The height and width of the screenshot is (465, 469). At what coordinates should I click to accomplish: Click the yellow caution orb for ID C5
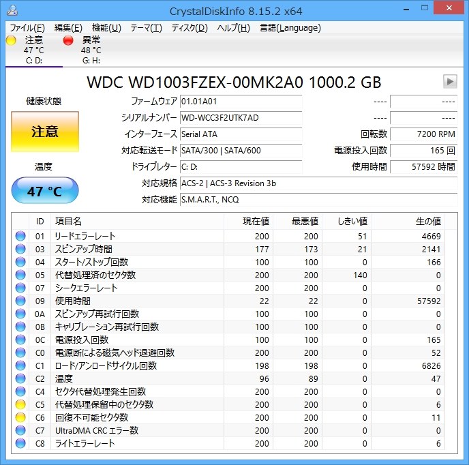click(x=20, y=404)
